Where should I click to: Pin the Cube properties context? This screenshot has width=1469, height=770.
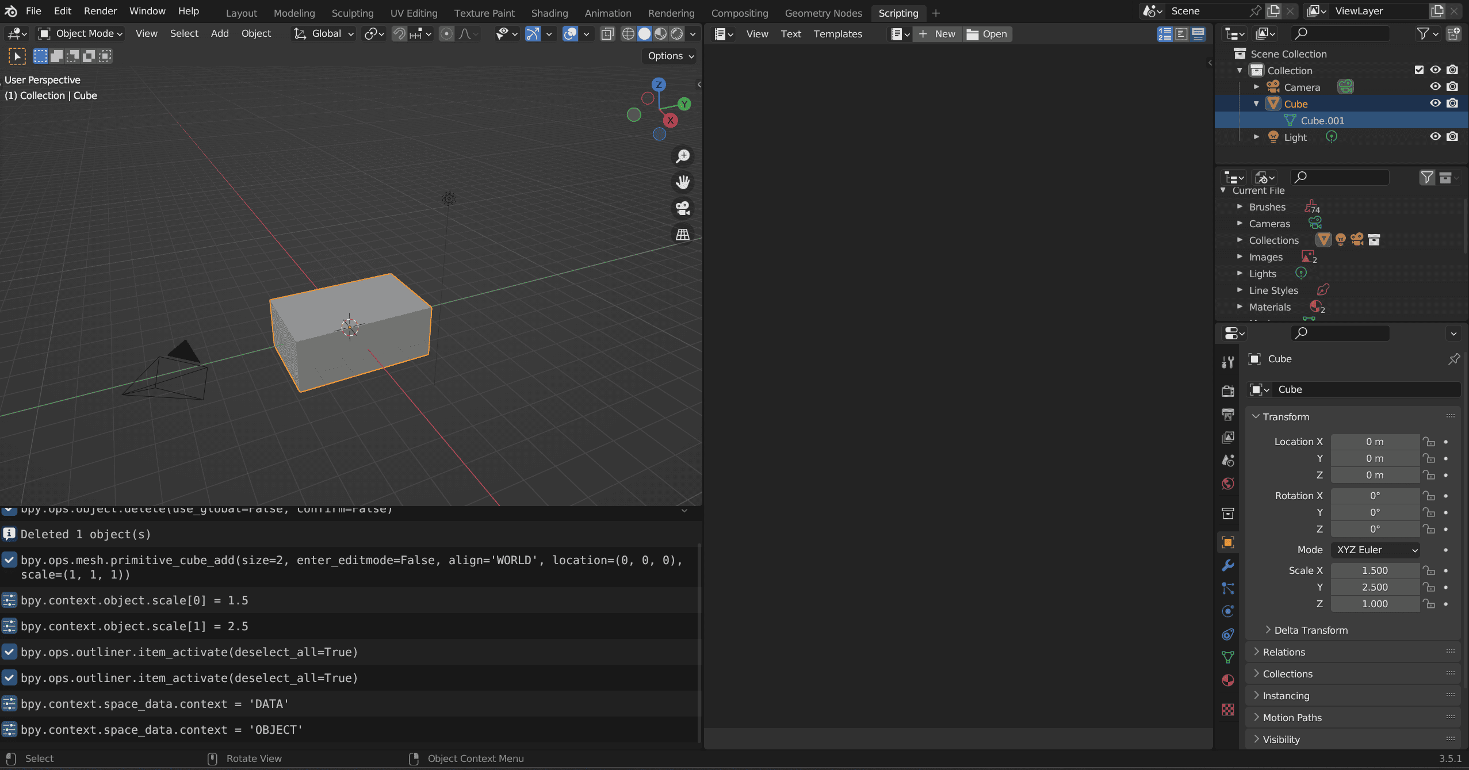[1453, 359]
